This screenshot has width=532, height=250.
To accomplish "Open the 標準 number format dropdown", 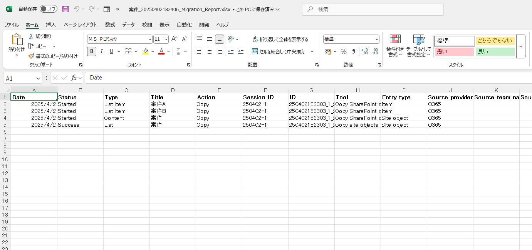I will coord(376,39).
